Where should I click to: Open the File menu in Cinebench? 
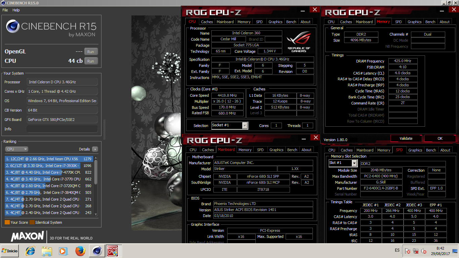(x=5, y=10)
